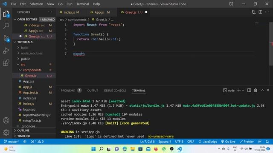Open errors and warnings status counter

pyautogui.click(x=37, y=142)
